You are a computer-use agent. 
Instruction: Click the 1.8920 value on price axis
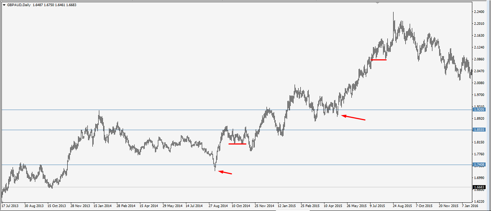tap(479, 118)
